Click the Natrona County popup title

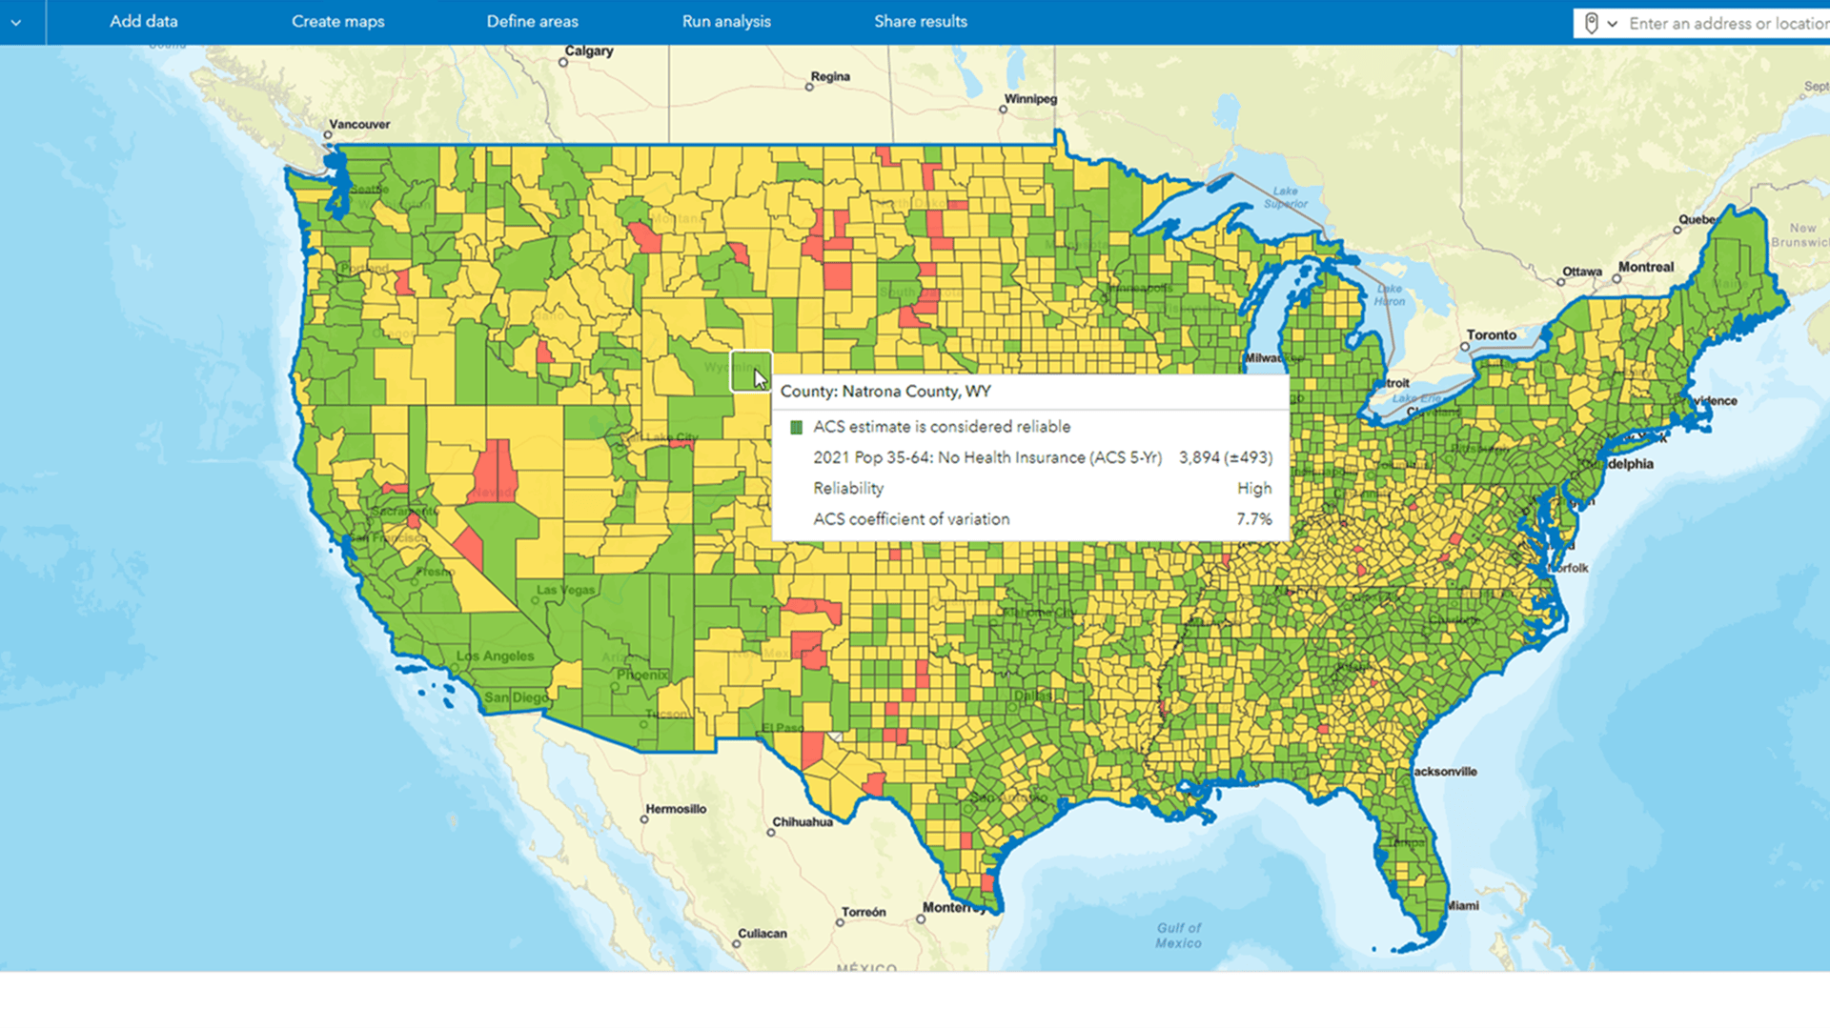(x=885, y=391)
